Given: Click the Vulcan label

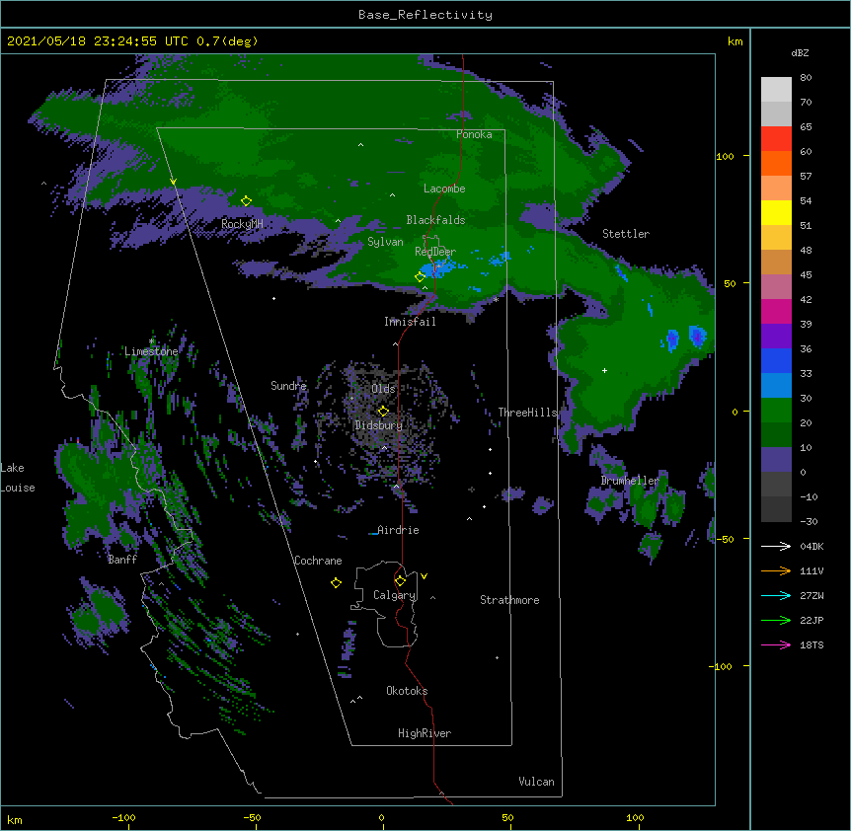Looking at the screenshot, I should point(536,782).
